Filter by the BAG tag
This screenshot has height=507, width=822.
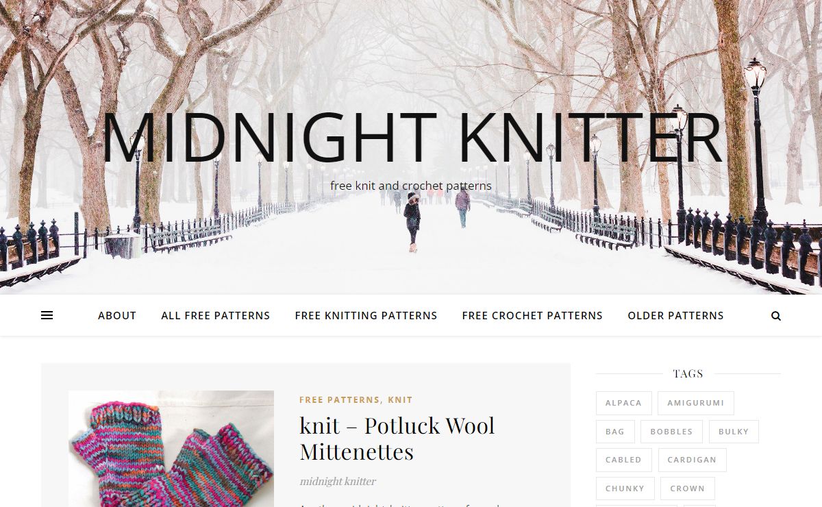[615, 432]
